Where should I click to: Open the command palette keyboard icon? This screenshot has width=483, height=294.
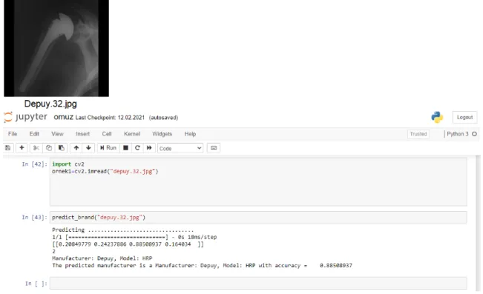(x=214, y=148)
